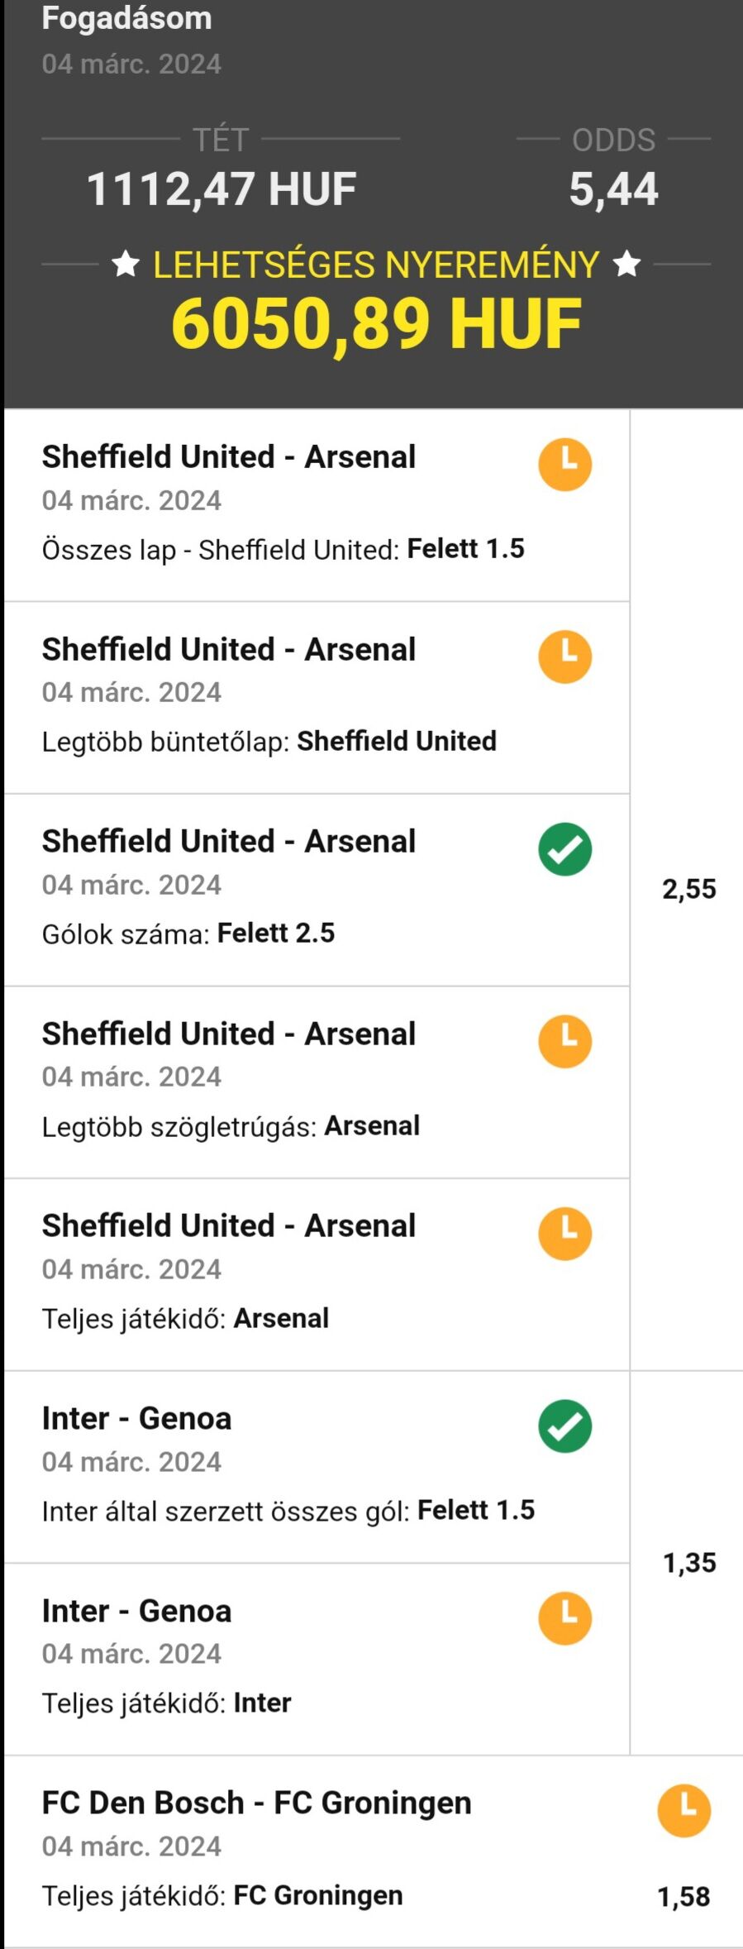
Task: Open Legtöbb szögletrúgás: Arsenal selection text
Action: click(231, 1126)
